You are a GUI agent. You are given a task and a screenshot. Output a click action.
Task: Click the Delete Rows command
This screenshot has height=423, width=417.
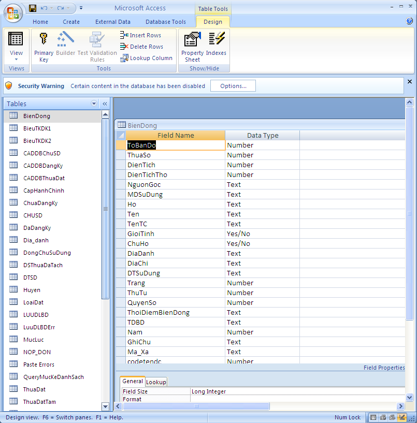[142, 47]
